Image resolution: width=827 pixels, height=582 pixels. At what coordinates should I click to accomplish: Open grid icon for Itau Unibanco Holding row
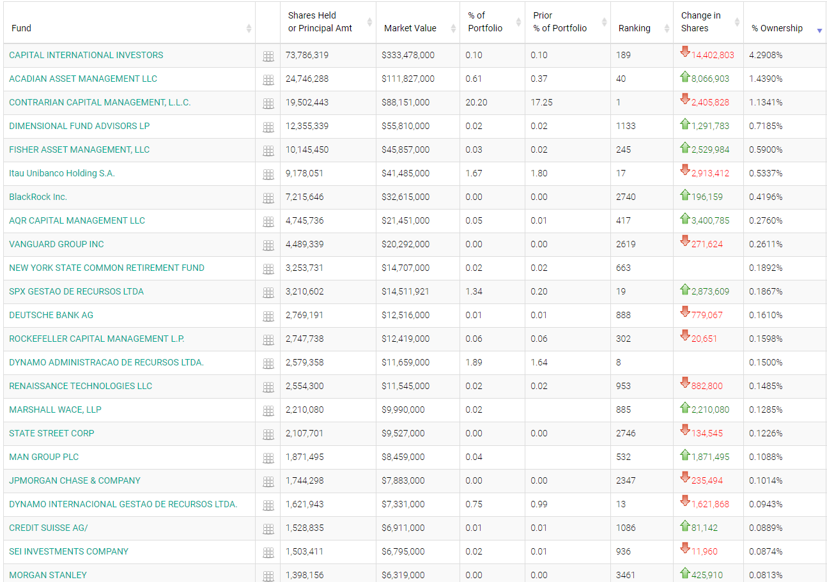point(268,174)
